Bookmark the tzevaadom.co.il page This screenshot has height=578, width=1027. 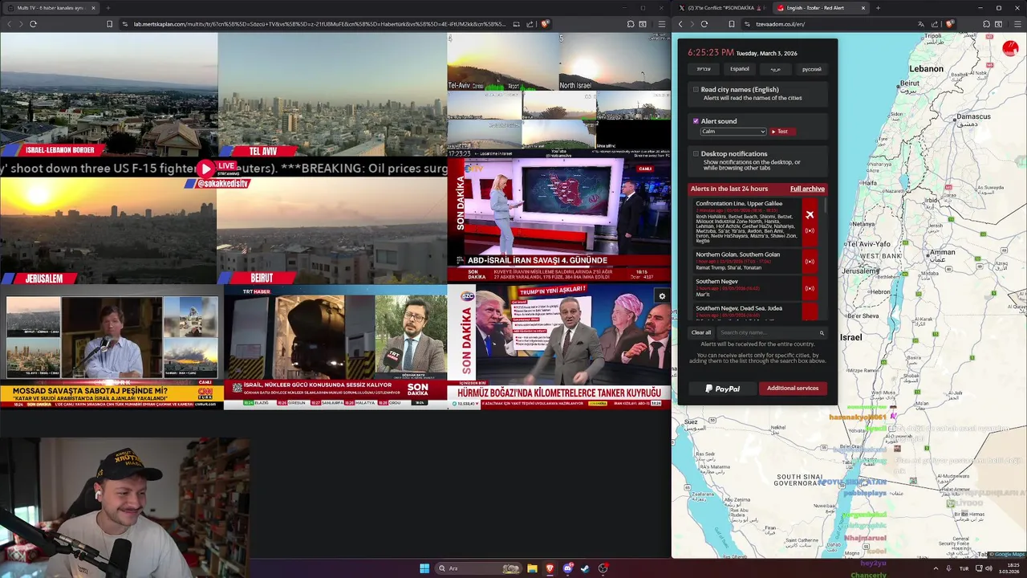(732, 24)
